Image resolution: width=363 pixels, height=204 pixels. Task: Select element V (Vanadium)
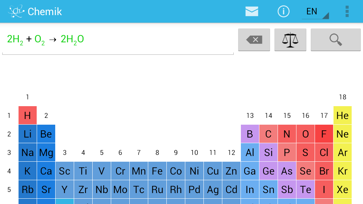click(102, 171)
